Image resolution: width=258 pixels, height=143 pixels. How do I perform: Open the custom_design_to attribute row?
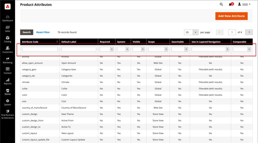137,127
